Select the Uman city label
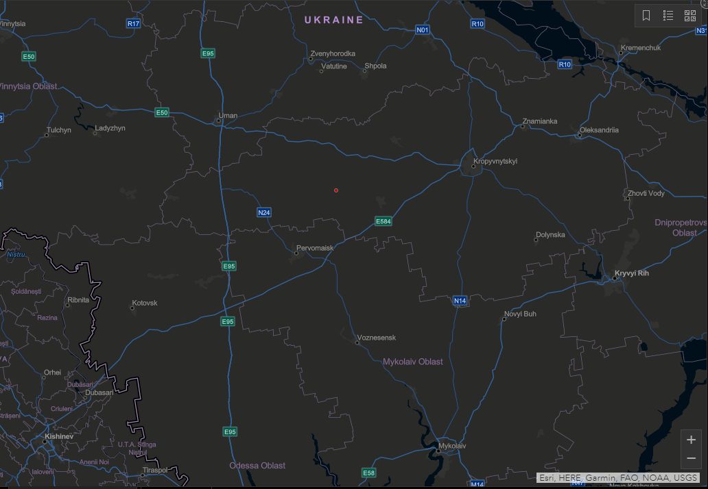 pyautogui.click(x=228, y=115)
